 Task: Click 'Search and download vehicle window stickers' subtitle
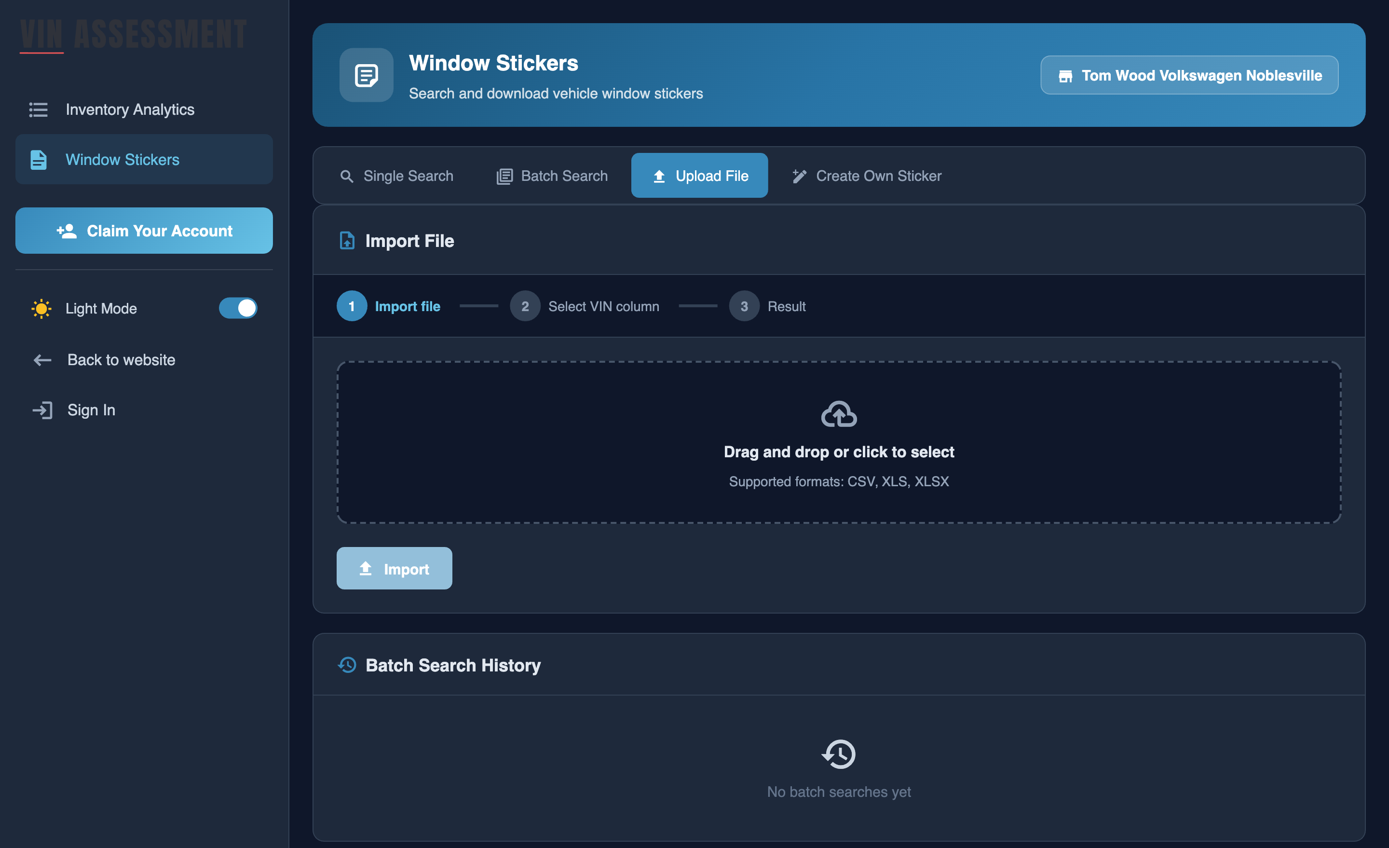click(556, 94)
